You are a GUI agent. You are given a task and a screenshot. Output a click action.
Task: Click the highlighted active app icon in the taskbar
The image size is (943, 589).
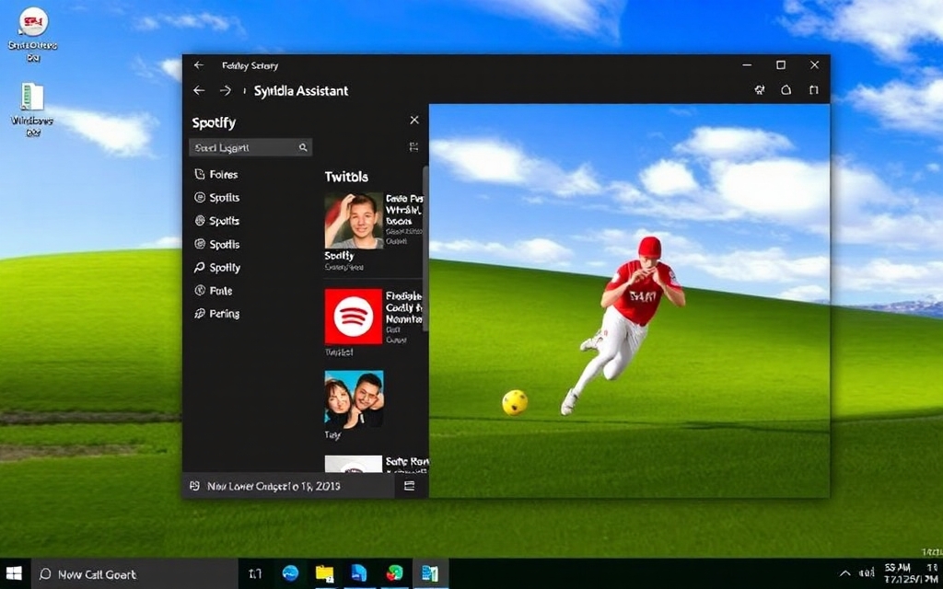coord(430,574)
